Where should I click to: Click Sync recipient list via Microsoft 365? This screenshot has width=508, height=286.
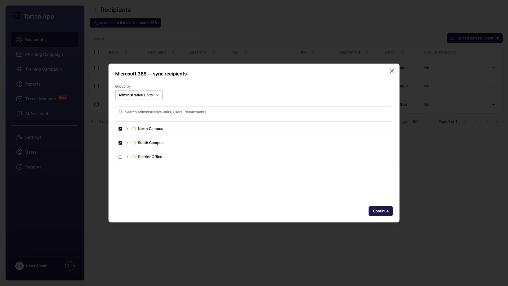[125, 23]
